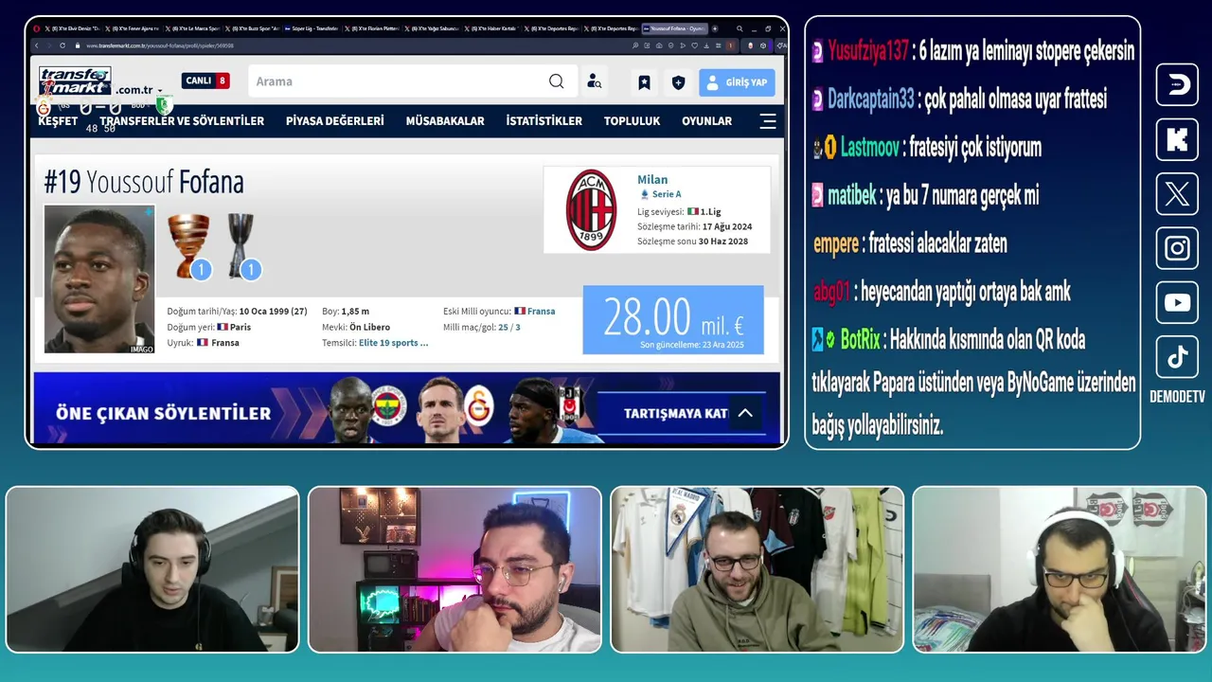The width and height of the screenshot is (1212, 682).
Task: Click the shield plus icon in header
Action: tap(678, 82)
